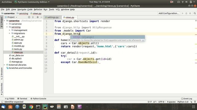The image size is (197, 110).
Task: Select db.sqlite3 file
Action: click(16, 58)
